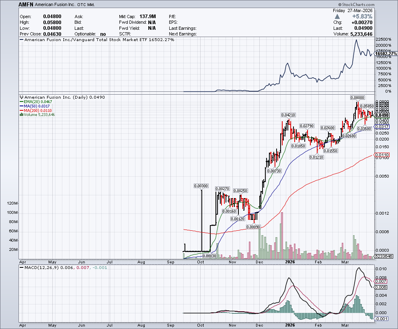Click the EMA(20) 0.0467 legend entry

pyautogui.click(x=36, y=102)
